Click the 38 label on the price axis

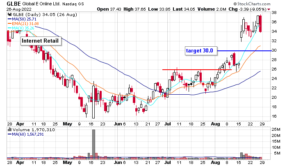[274, 13]
